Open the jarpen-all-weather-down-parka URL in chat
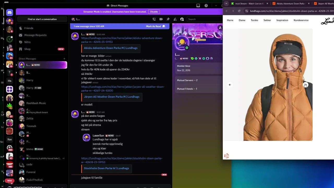Image resolution: width=334 pixels, height=188 pixels. 123,89
